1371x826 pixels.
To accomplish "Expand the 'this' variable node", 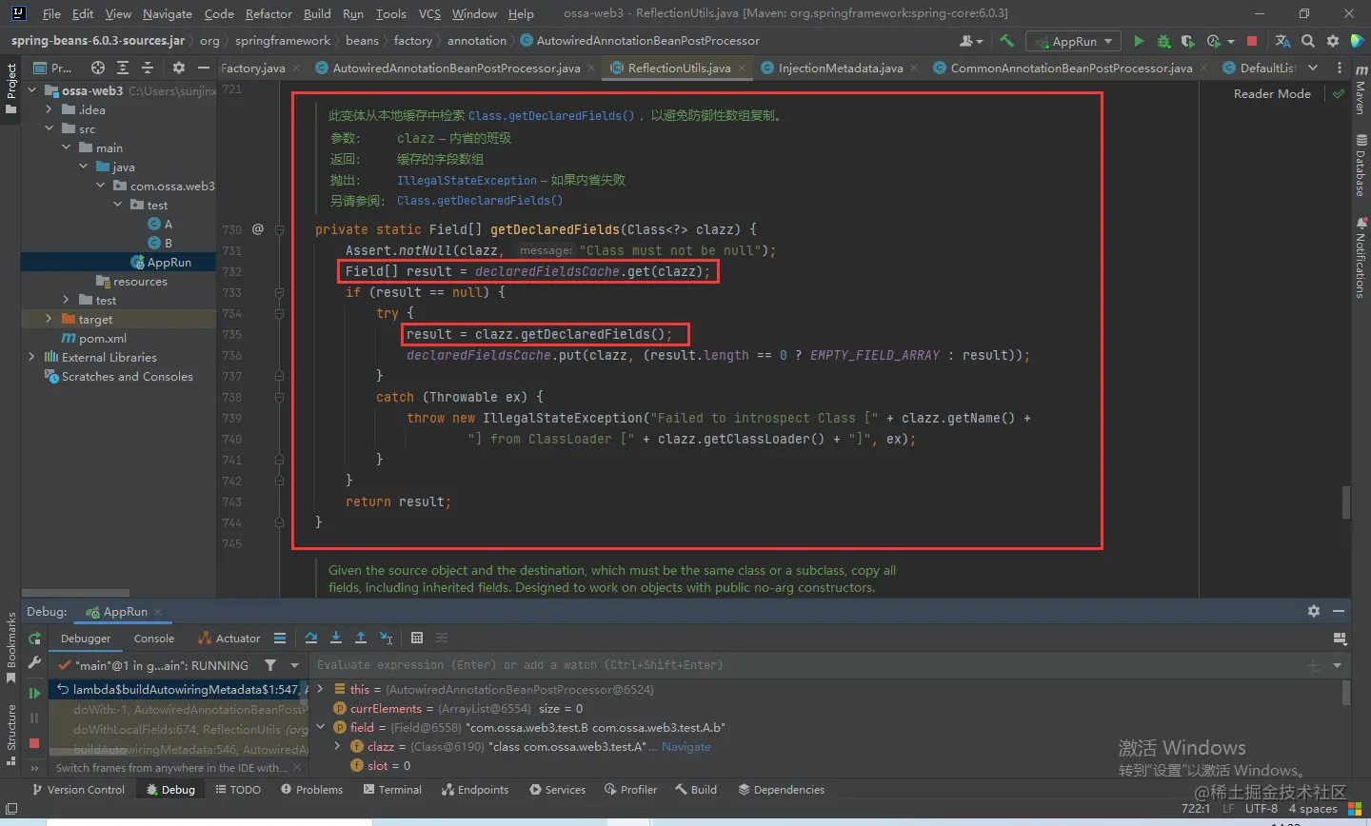I will pyautogui.click(x=321, y=689).
